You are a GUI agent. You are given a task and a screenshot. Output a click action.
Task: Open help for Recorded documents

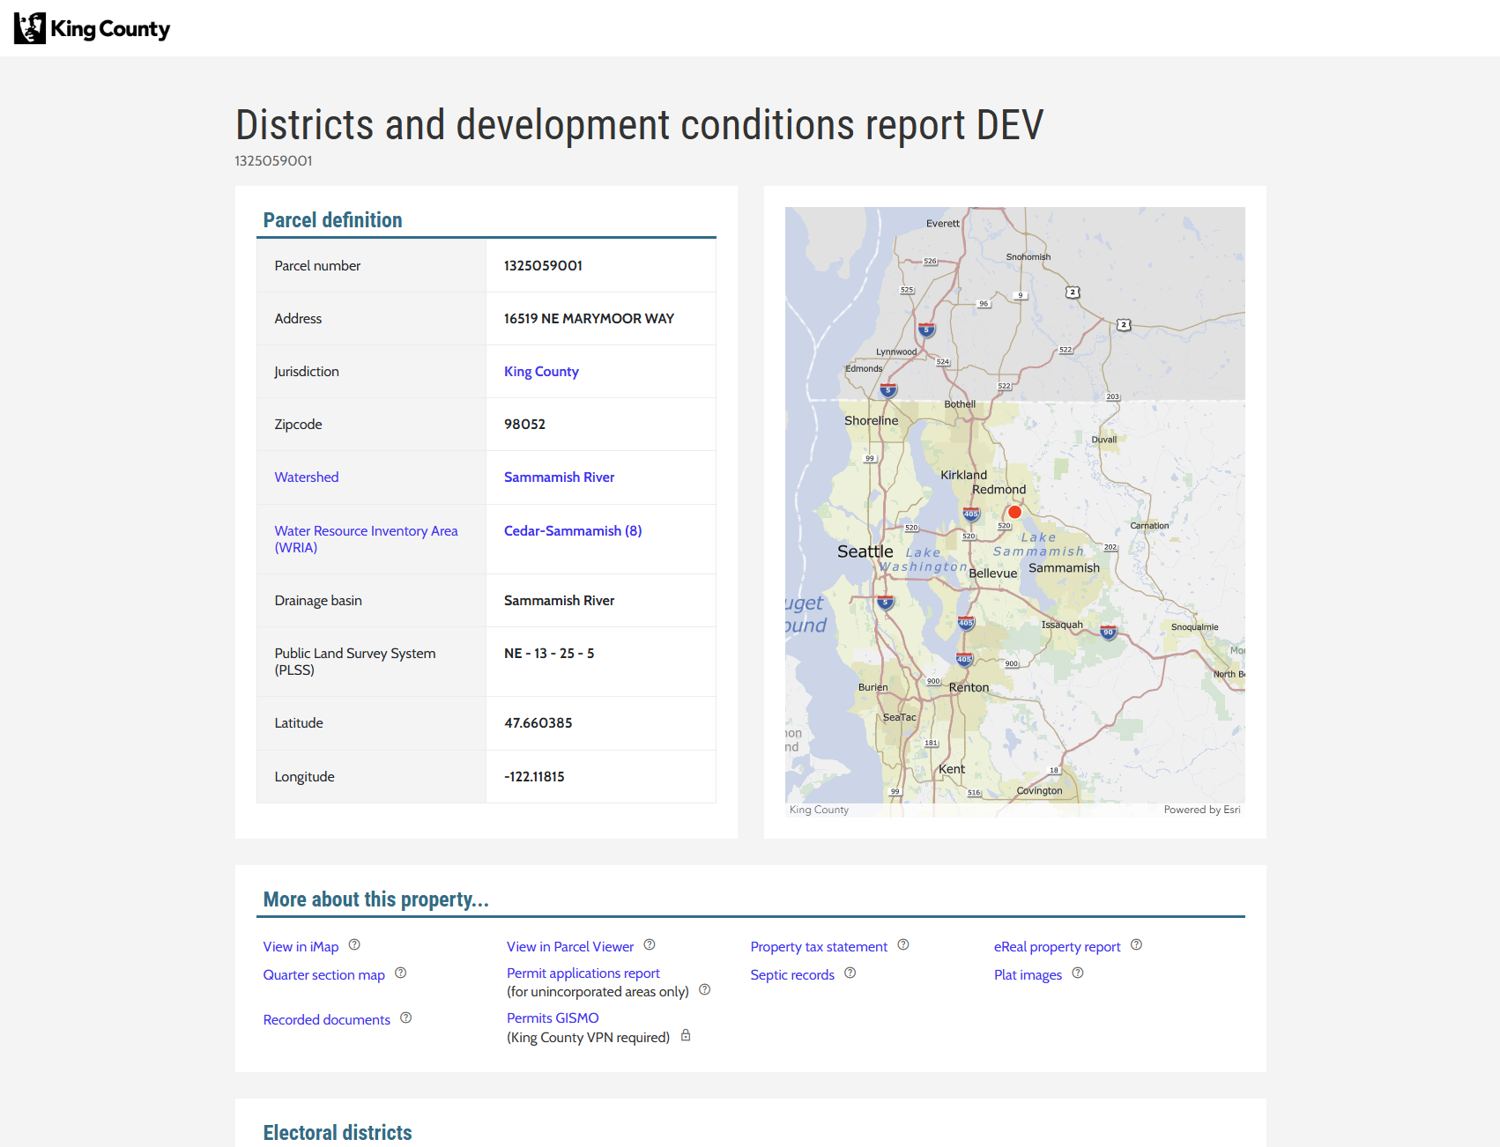[406, 1017]
